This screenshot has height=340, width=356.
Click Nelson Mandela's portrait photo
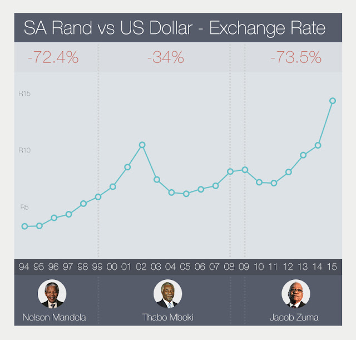pos(52,294)
